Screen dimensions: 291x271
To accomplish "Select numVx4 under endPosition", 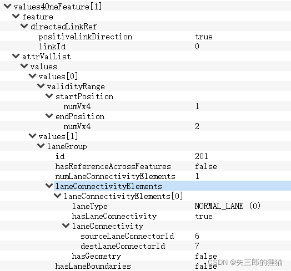I will point(145,126).
